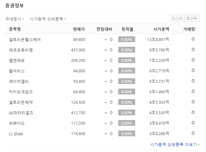206x152 pixels.
Task: Open 위메이드 stock page
Action: coord(17,123)
